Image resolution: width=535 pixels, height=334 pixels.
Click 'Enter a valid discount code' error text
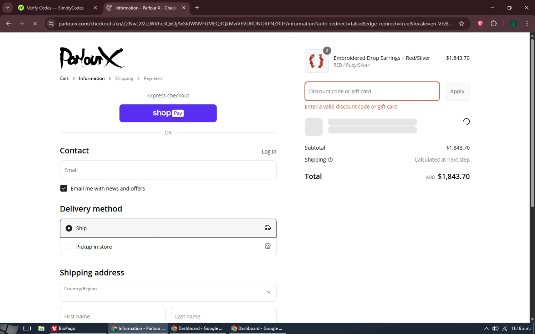(x=351, y=106)
